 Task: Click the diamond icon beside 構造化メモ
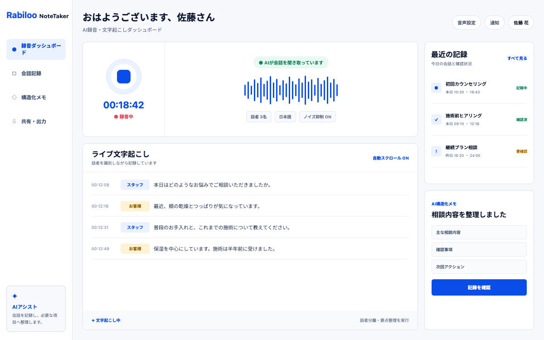(14, 97)
